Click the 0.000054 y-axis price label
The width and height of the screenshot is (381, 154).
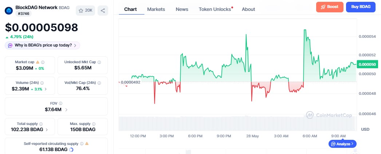pyautogui.click(x=367, y=36)
